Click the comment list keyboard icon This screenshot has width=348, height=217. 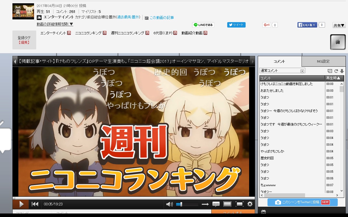coord(330,71)
